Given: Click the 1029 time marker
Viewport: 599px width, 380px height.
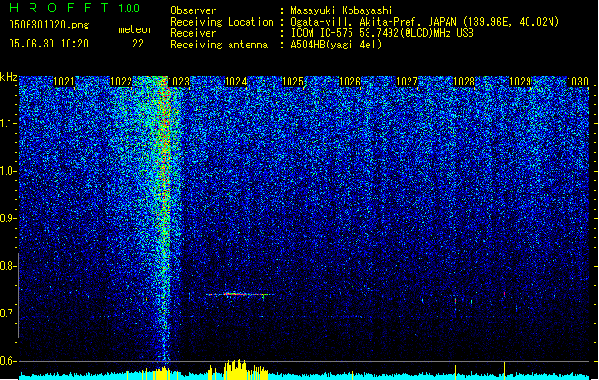Looking at the screenshot, I should [521, 82].
